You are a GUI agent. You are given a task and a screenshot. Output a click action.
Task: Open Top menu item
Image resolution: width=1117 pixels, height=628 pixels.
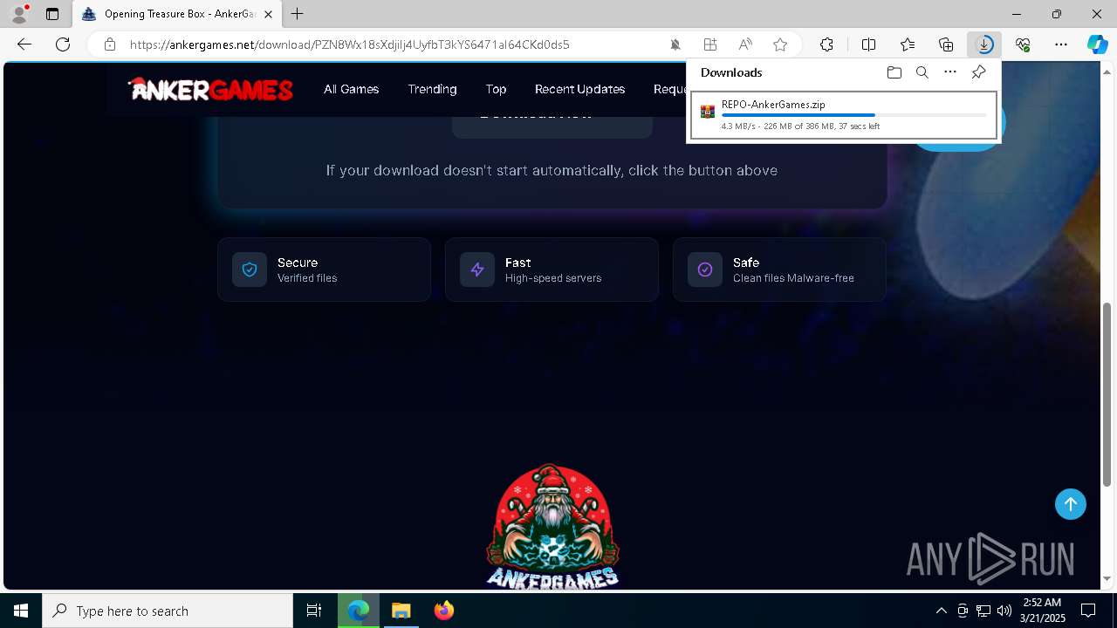point(496,89)
